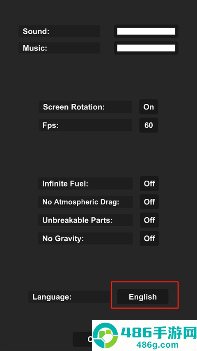Switch Unbreakable Parts Off button
Screen dimensions: 197x351
(x=149, y=220)
